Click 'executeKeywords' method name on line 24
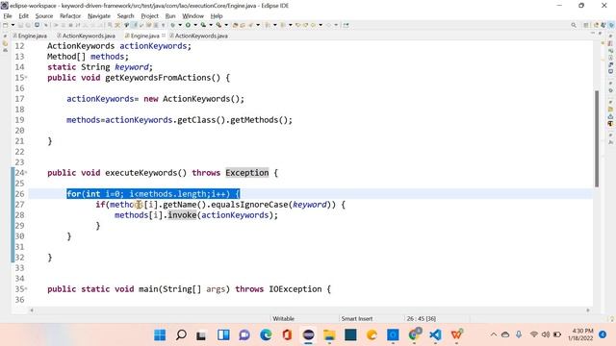Viewport: 616px width, 346px height. (141, 173)
